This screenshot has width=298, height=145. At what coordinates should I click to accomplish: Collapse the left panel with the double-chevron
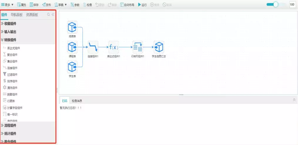click(x=53, y=14)
